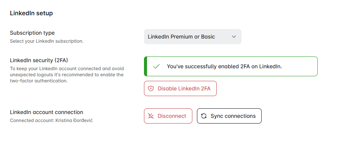The width and height of the screenshot is (347, 151).
Task: Click the two-factor authentication description paragraph
Action: click(67, 75)
